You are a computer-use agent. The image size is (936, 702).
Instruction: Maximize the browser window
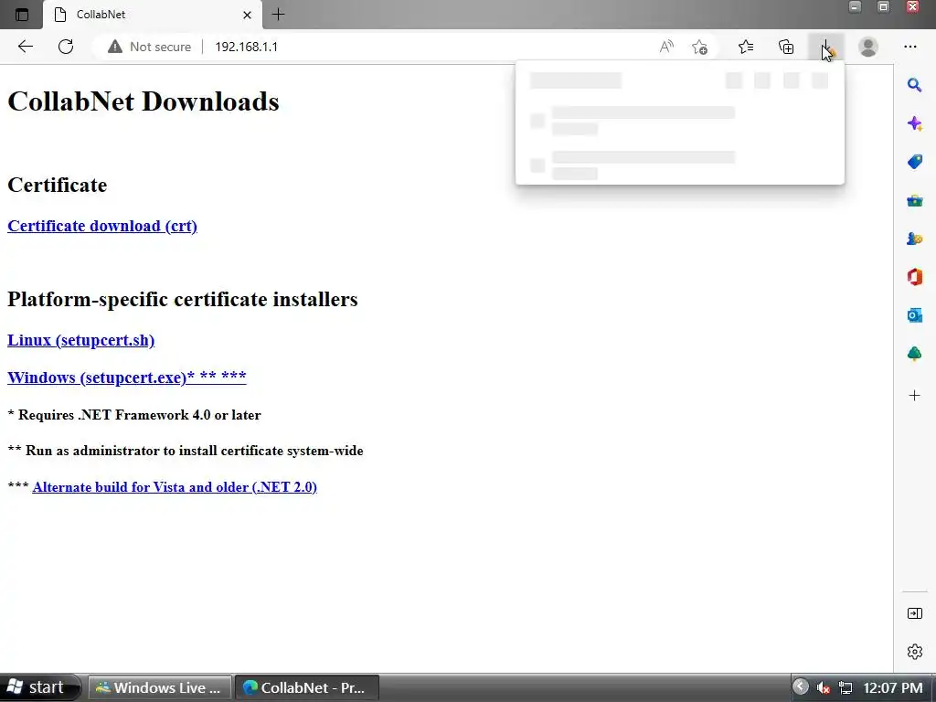click(884, 7)
